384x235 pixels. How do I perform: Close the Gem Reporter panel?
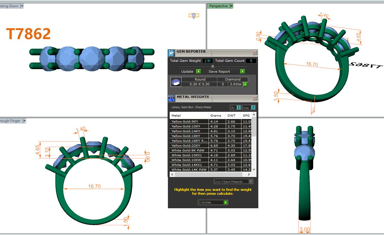[x=254, y=53]
